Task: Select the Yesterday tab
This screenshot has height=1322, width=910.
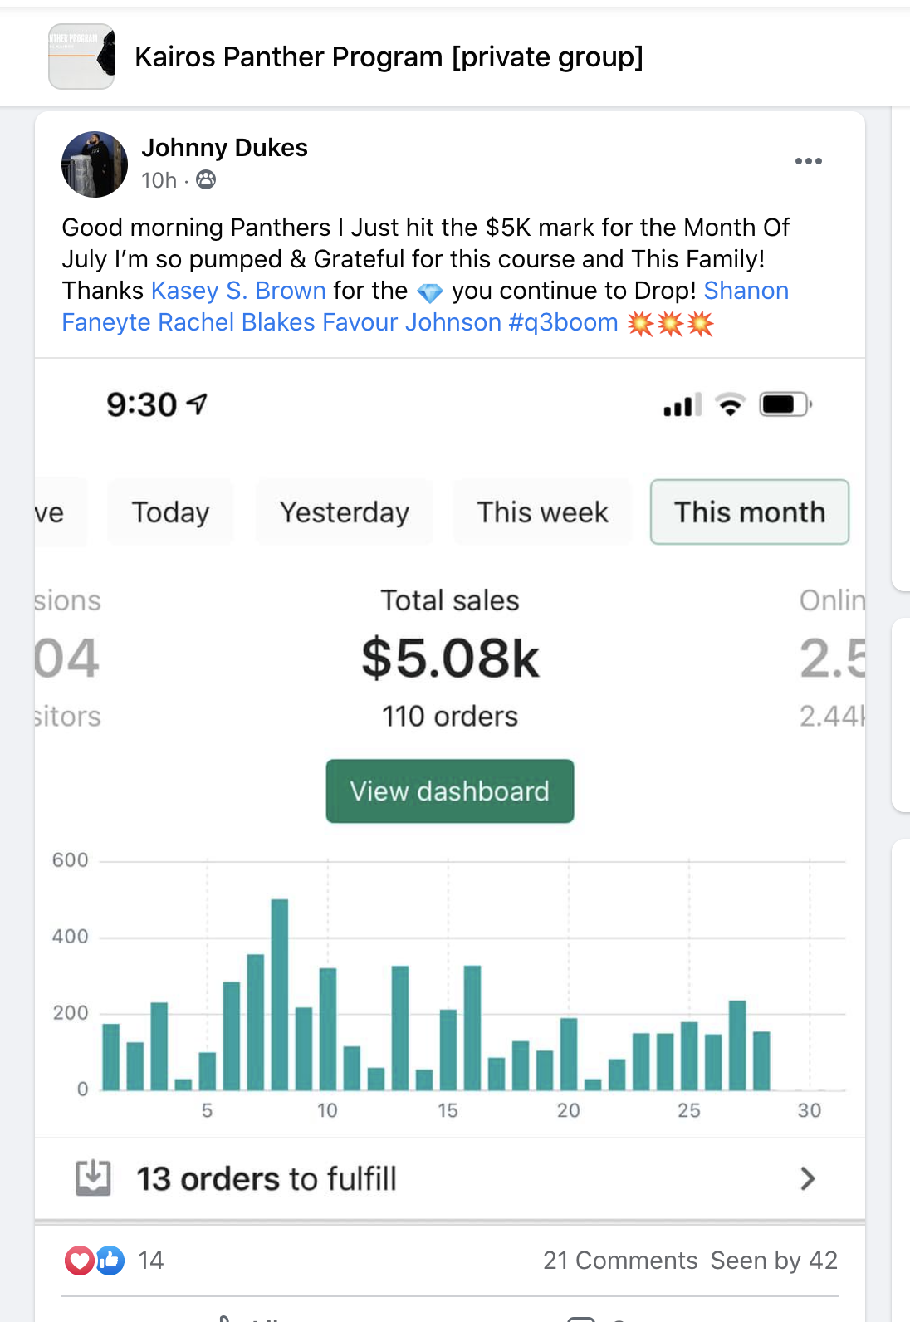Action: click(x=344, y=512)
